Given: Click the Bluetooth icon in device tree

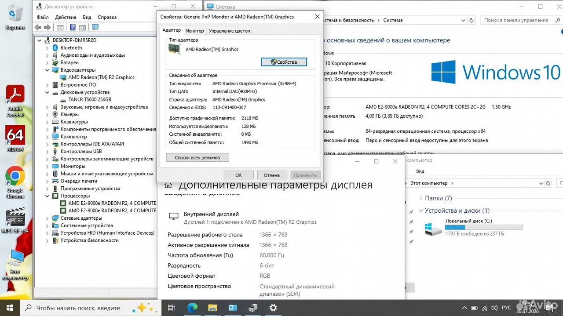Looking at the screenshot, I should (55, 47).
